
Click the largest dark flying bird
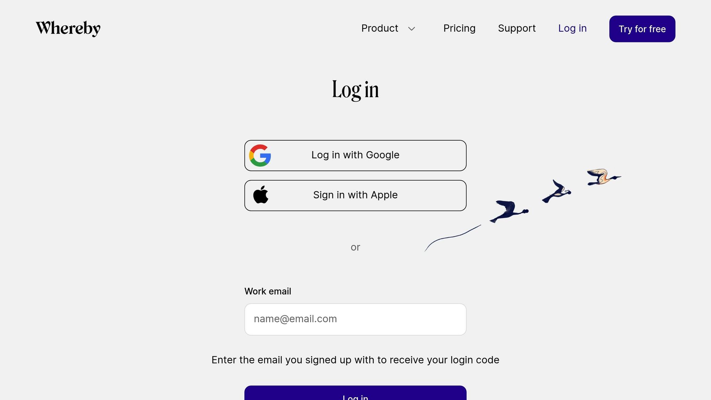click(509, 211)
